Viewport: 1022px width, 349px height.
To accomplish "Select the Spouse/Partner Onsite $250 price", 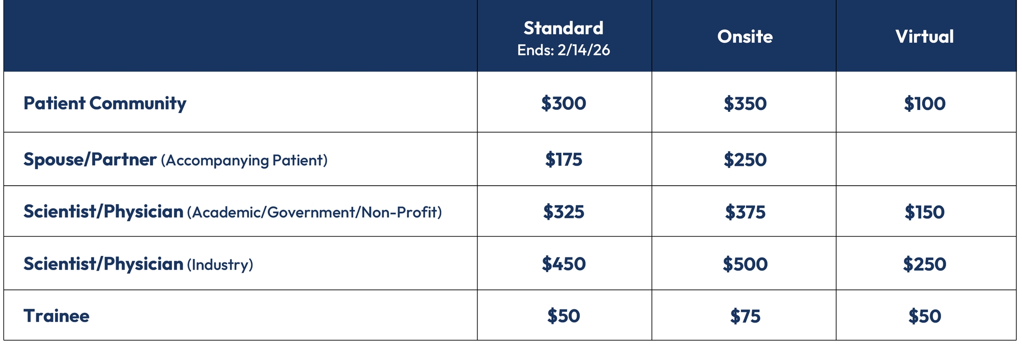I will coord(745,160).
